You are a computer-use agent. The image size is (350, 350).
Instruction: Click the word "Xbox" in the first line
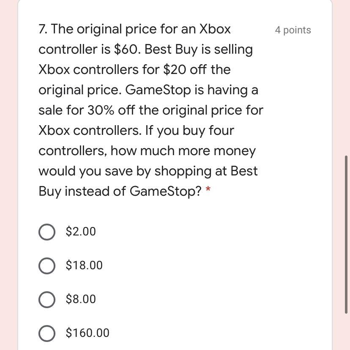tap(215, 29)
